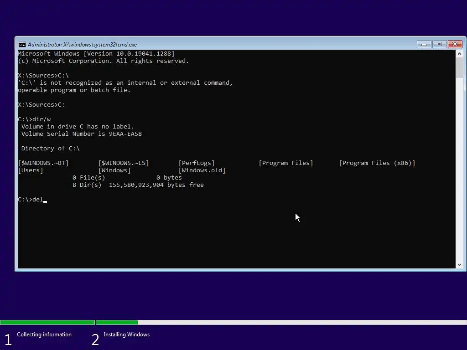The image size is (467, 350).
Task: Click the [Program Files] directory entry
Action: click(286, 163)
